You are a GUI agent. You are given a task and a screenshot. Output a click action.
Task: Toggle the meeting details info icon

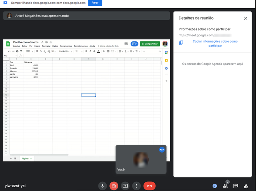click(215, 186)
